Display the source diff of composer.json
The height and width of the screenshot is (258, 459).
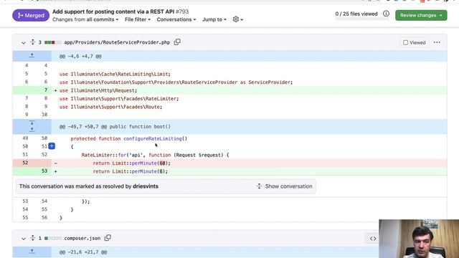pos(373,239)
